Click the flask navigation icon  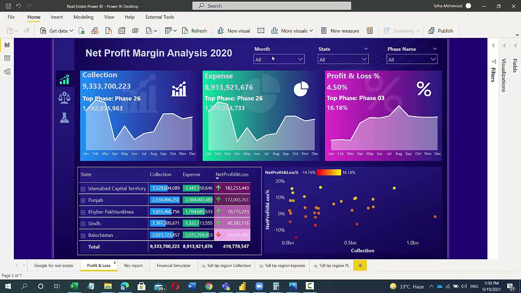point(64,118)
